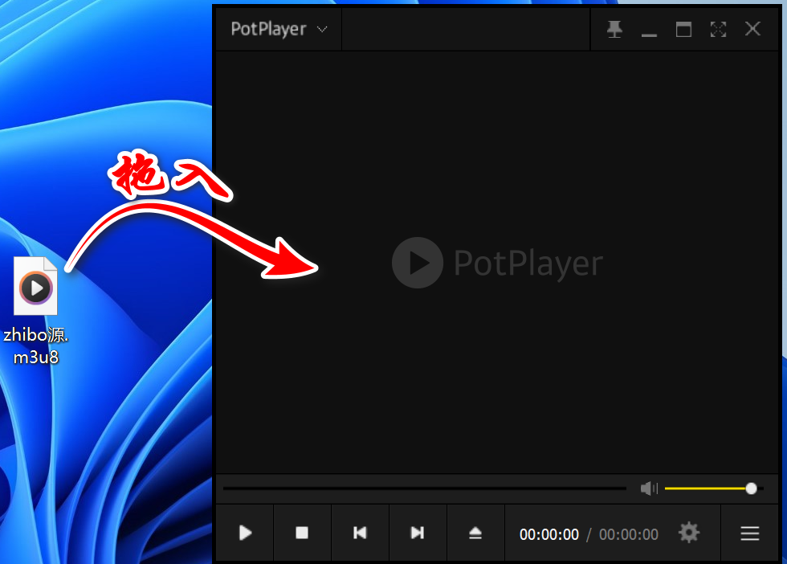The height and width of the screenshot is (564, 787).
Task: Select the zhibo源.m3u8 desktop file
Action: (x=35, y=310)
